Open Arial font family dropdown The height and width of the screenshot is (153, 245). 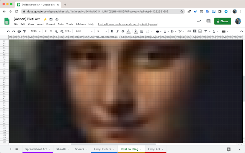(x=84, y=31)
